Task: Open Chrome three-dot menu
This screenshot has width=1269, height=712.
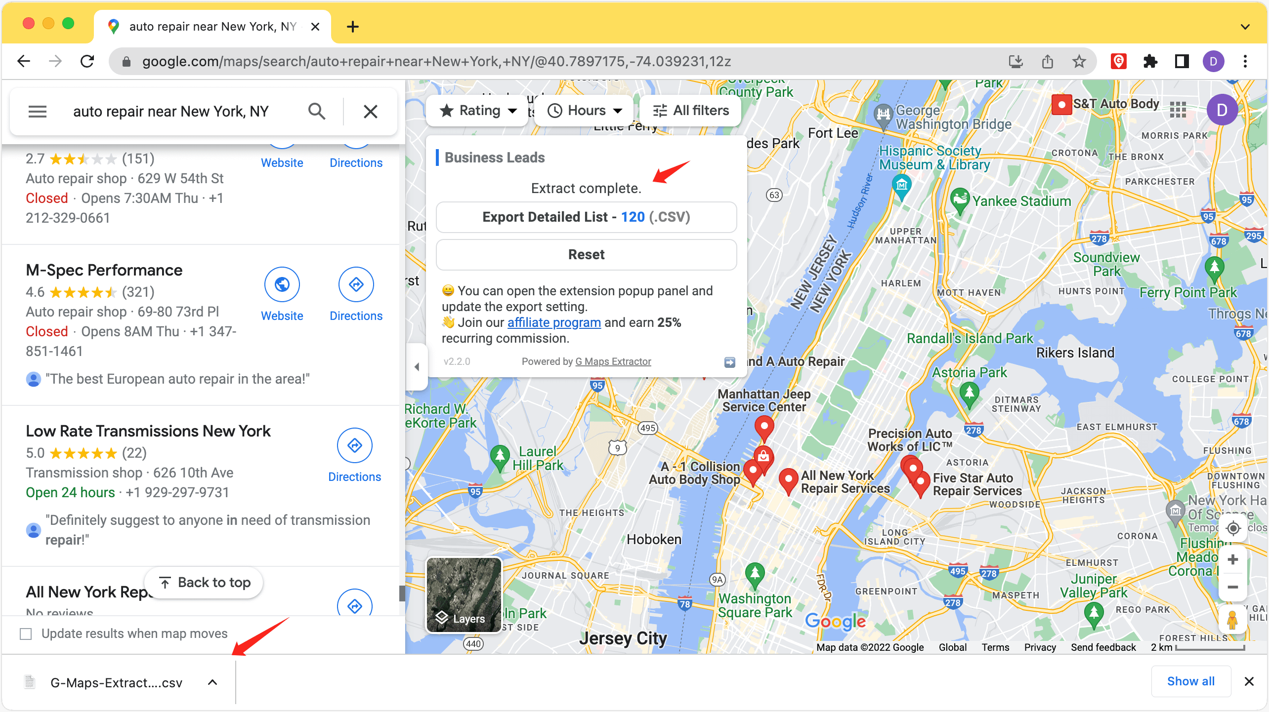Action: tap(1245, 61)
